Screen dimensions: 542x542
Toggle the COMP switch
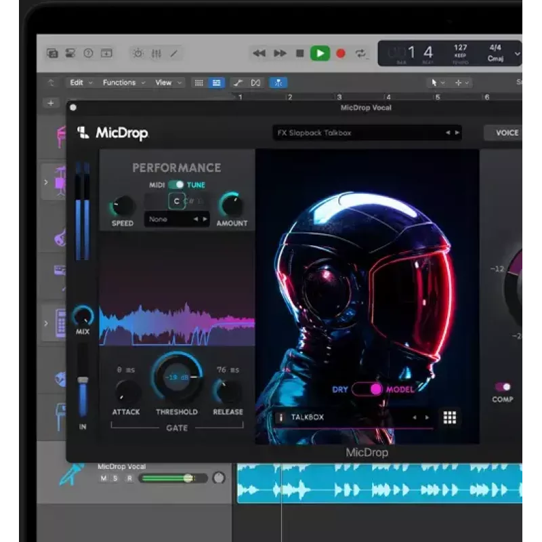[503, 387]
